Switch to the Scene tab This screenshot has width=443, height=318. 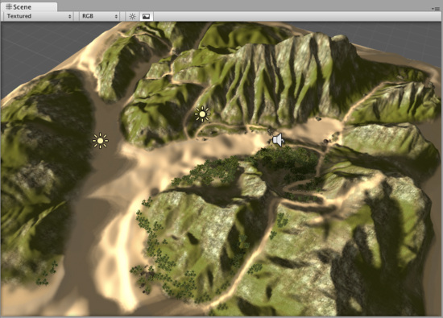coord(28,6)
